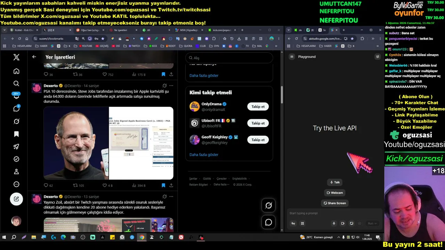Open Windows taskbar search

pyautogui.click(x=14, y=237)
